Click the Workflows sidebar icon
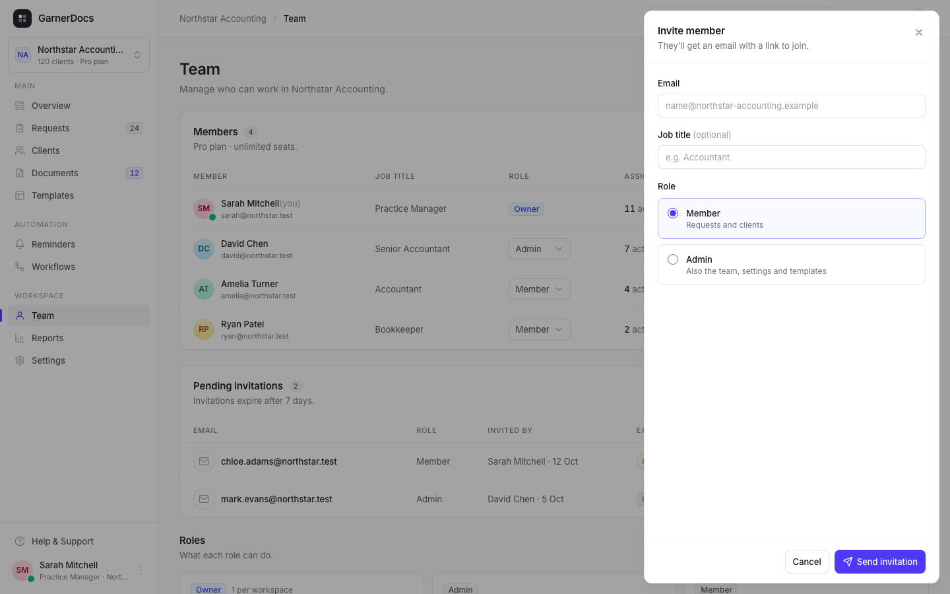This screenshot has width=950, height=594. point(20,267)
